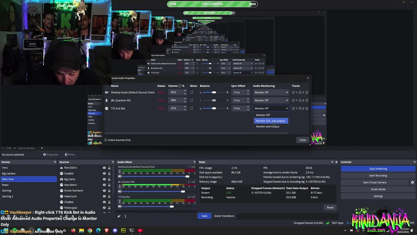Uncheck Active Sources Only

(106, 140)
